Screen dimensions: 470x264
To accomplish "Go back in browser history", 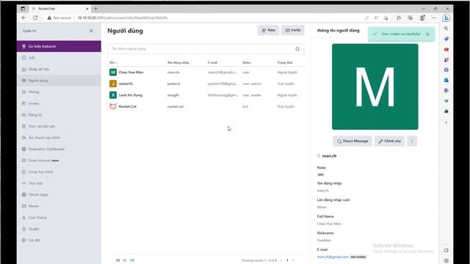I will (24, 18).
